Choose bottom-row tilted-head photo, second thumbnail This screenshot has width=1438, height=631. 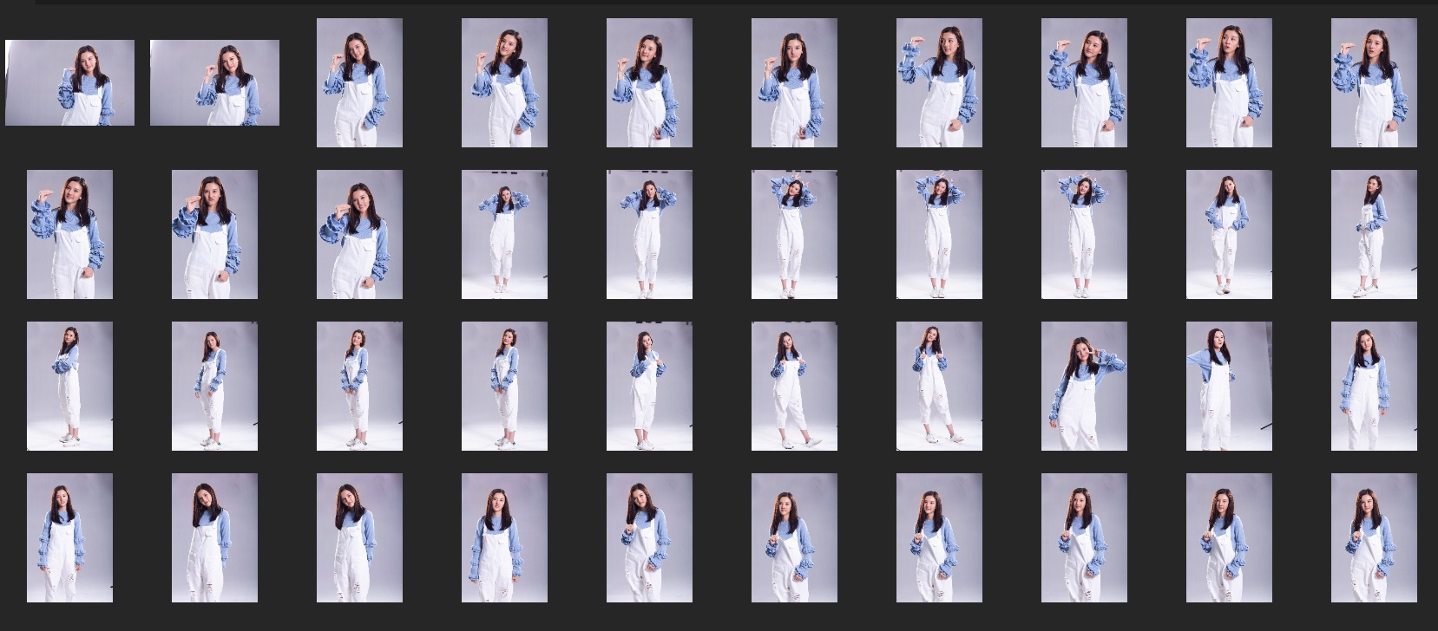[214, 537]
